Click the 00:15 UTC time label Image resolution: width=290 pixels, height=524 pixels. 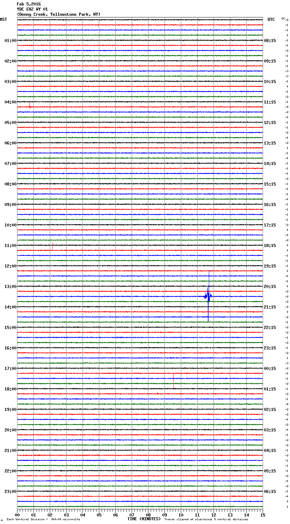[270, 369]
